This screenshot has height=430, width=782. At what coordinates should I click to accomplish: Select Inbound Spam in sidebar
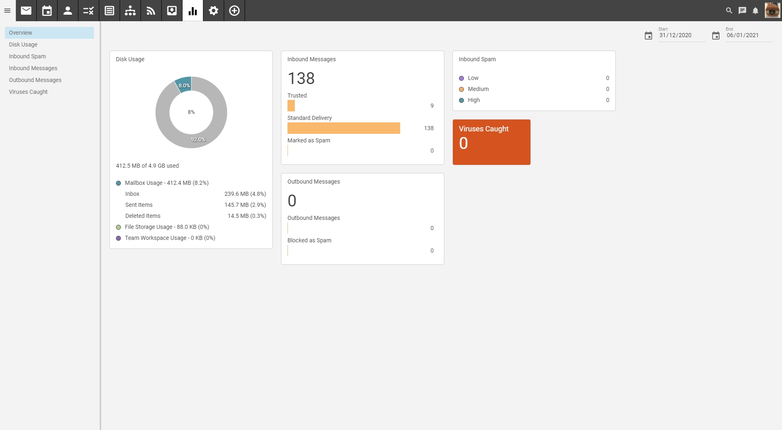click(27, 56)
